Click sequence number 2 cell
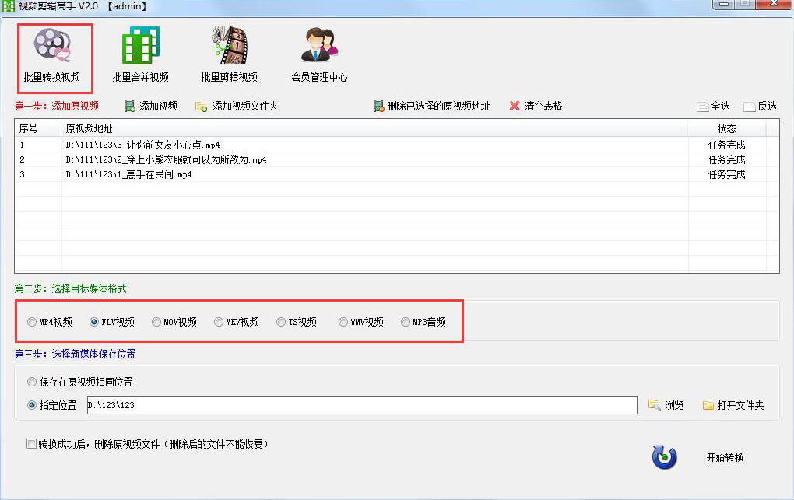The width and height of the screenshot is (794, 500). pos(38,159)
